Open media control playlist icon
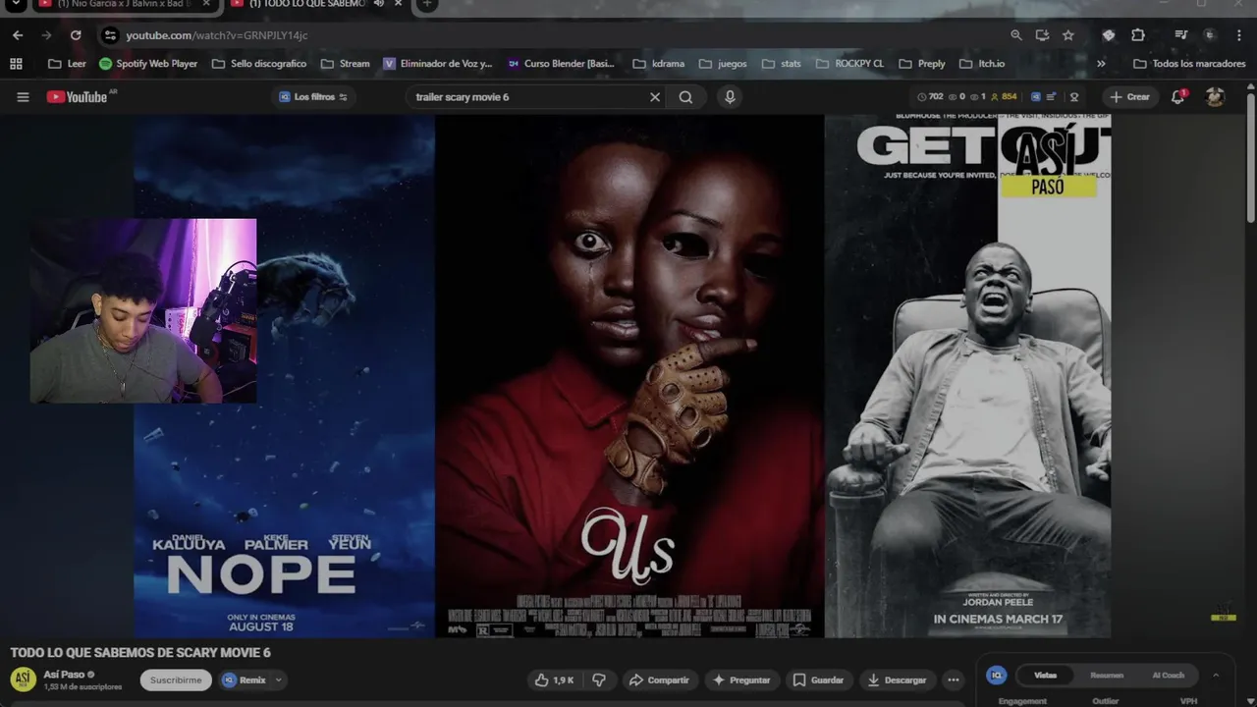This screenshot has width=1257, height=707. click(x=1181, y=35)
